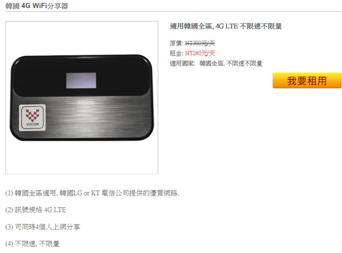Click description item (2) 訊號規格 4G LTE
342x253 pixels.
click(x=35, y=210)
